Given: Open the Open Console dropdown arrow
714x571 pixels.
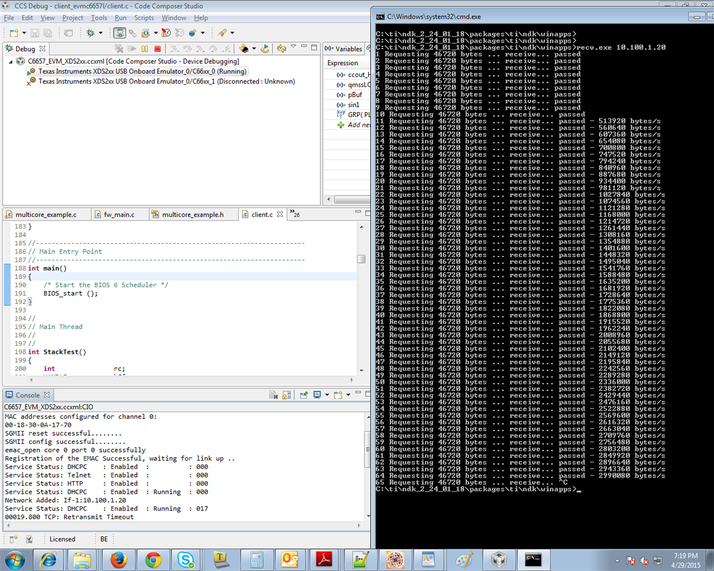Looking at the screenshot, I should [348, 395].
